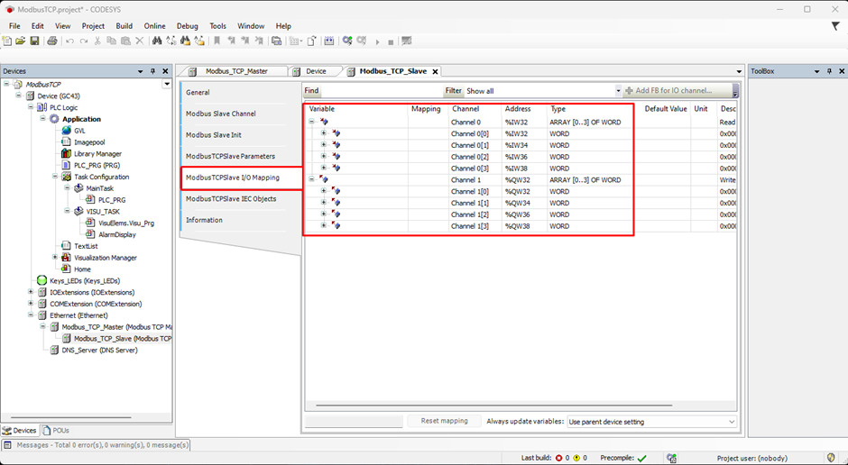Expand the IOExtensions tree node
The height and width of the screenshot is (465, 848).
(31, 292)
